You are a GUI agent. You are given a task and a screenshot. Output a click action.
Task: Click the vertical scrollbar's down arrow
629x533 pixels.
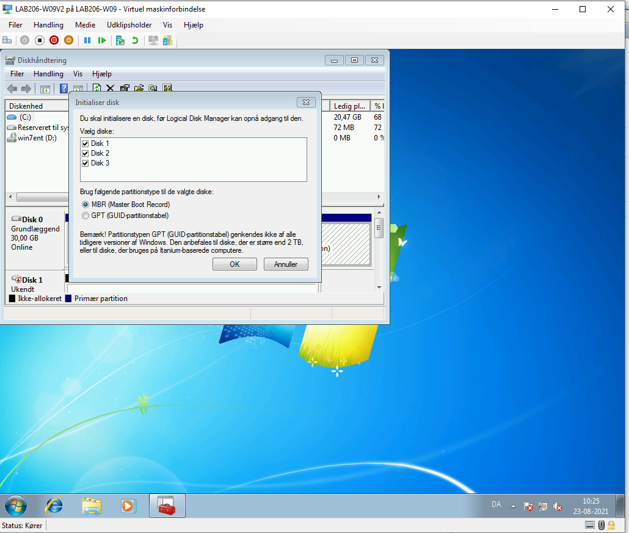[x=379, y=288]
